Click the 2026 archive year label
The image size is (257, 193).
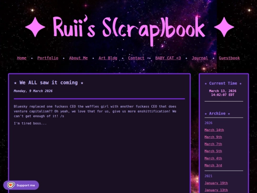point(208,123)
